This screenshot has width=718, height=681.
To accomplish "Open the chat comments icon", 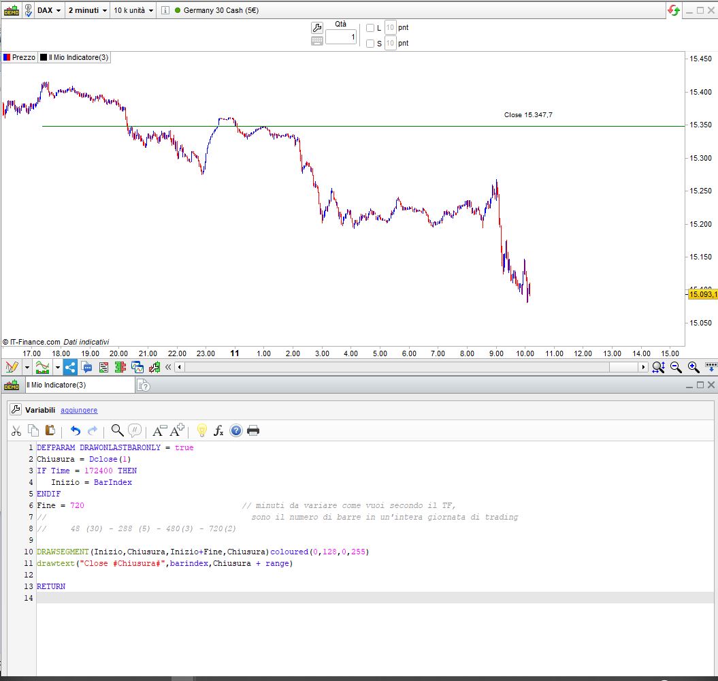I will 86,367.
